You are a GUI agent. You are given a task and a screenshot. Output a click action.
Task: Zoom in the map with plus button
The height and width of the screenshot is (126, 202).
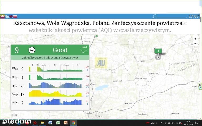[195, 39]
